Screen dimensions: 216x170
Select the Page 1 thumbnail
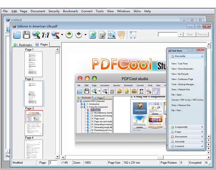tap(34, 64)
